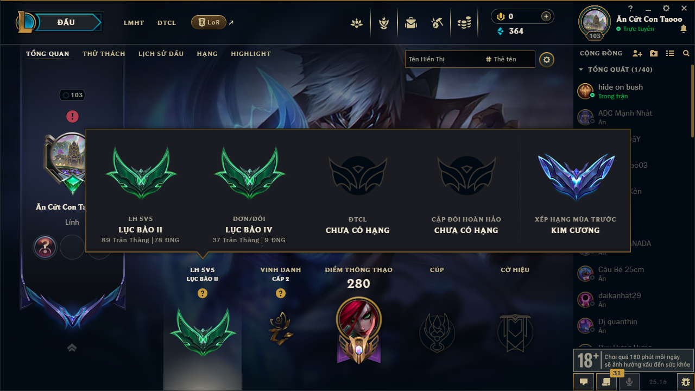Image resolution: width=695 pixels, height=391 pixels.
Task: Toggle the chat window button
Action: coord(583,382)
